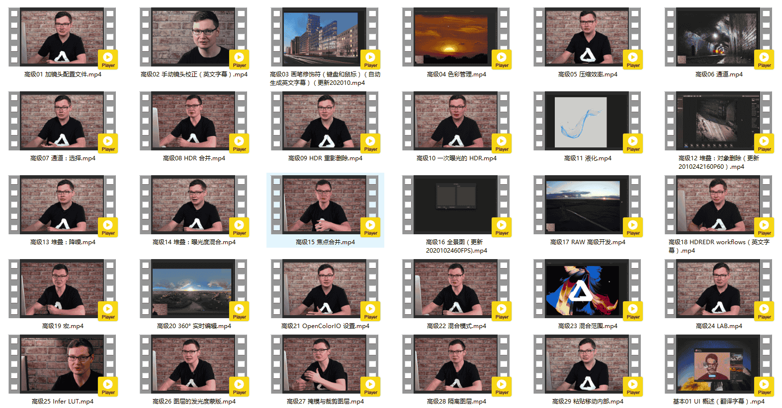Click the label 高级09 HDR 重影删除.mp4

click(x=325, y=158)
